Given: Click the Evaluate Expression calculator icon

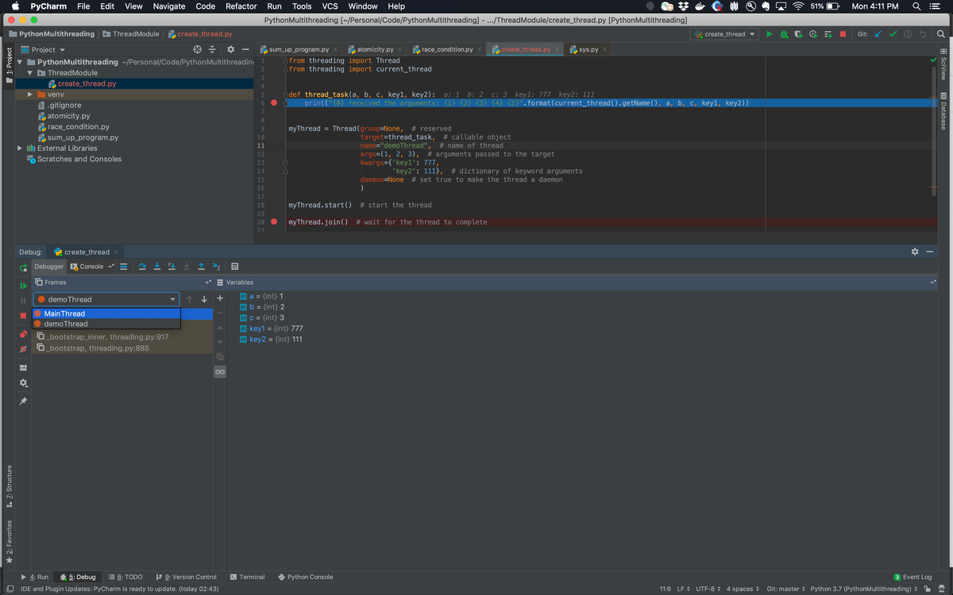Looking at the screenshot, I should pos(234,267).
